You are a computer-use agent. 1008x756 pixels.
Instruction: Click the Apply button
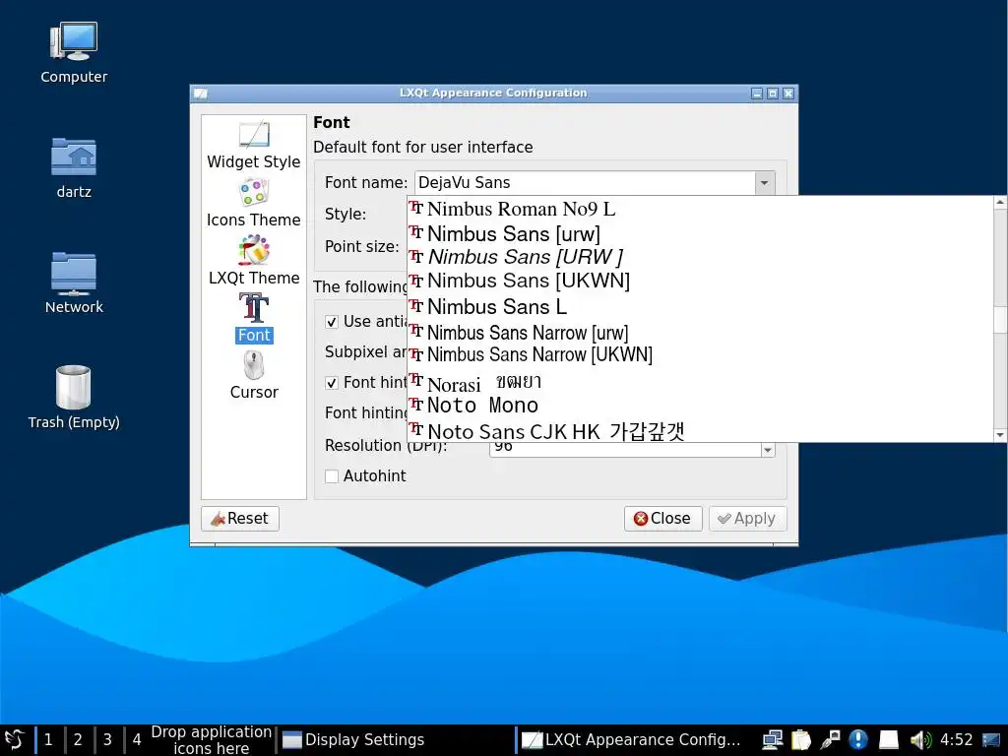pyautogui.click(x=747, y=518)
